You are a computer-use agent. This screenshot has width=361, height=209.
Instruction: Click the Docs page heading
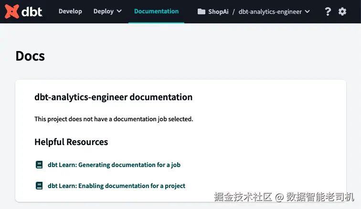[30, 56]
